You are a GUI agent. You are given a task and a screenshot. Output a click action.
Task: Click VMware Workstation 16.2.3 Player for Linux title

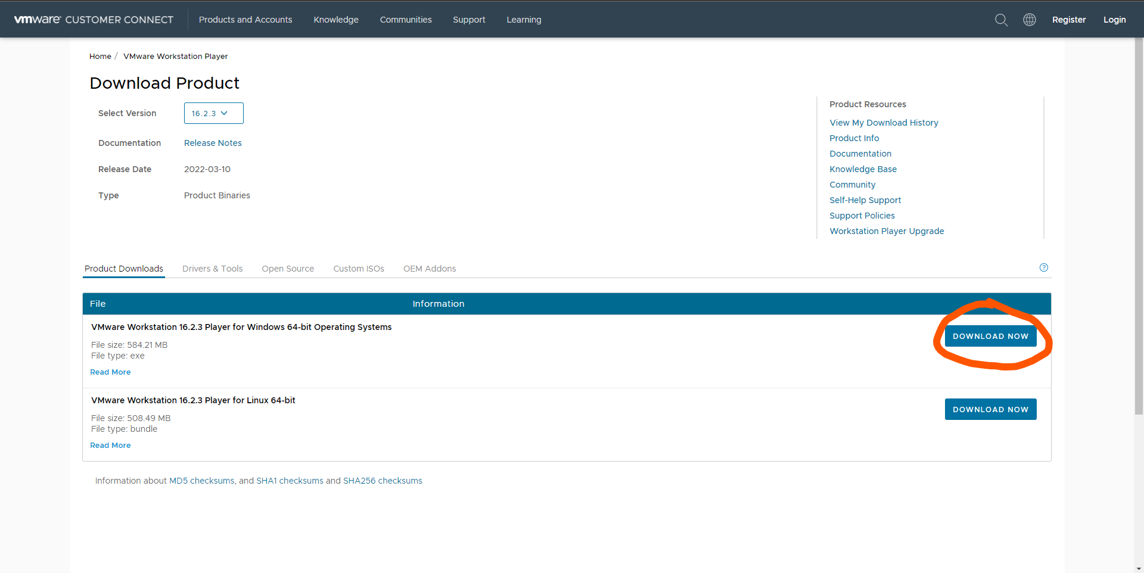pos(193,400)
